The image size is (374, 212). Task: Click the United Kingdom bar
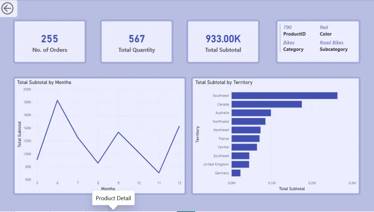tap(240, 164)
